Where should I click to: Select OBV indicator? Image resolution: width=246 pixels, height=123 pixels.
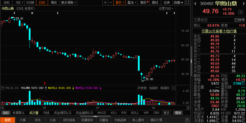click(156, 113)
